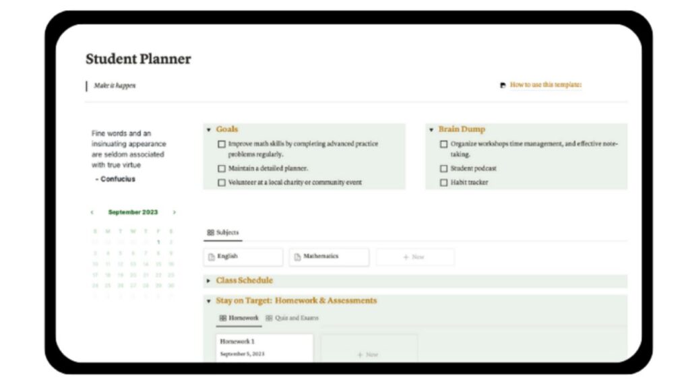The width and height of the screenshot is (690, 388).
Task: Collapse the Goals section
Action: tap(208, 129)
